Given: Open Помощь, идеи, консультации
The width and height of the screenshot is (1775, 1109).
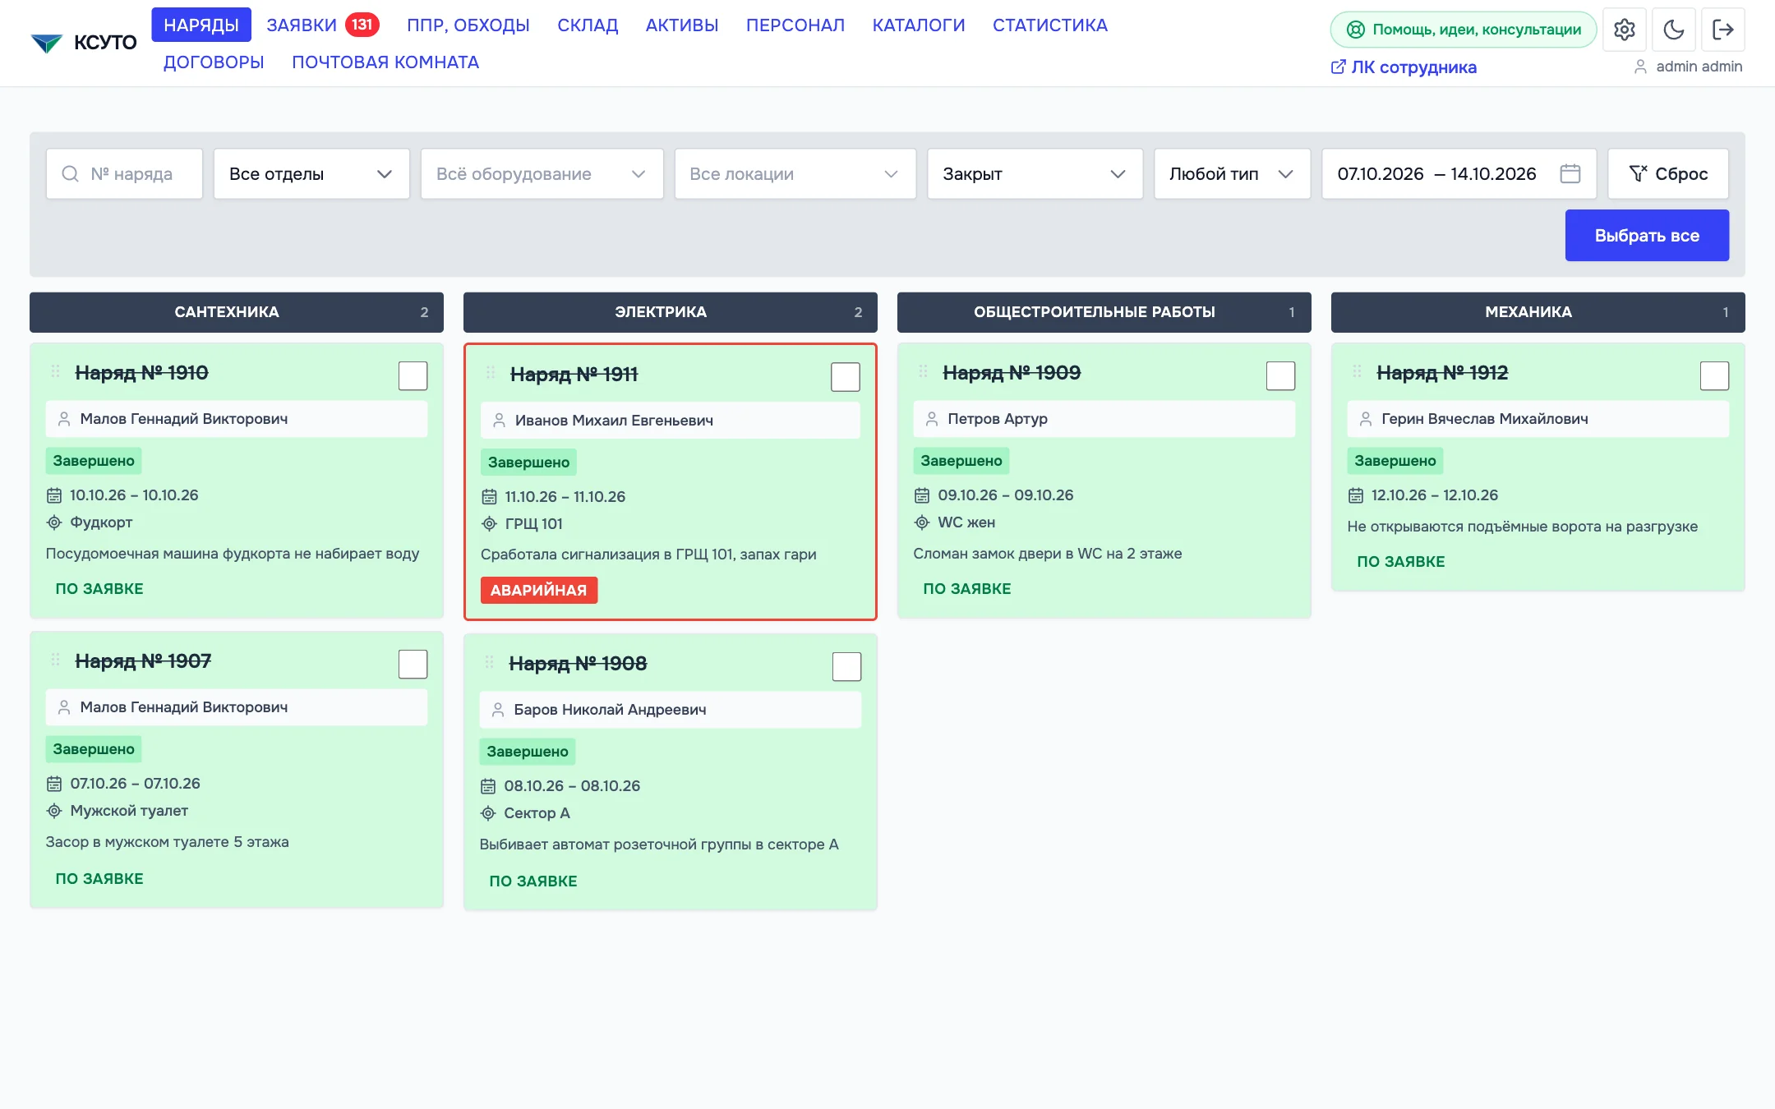Looking at the screenshot, I should tap(1464, 30).
